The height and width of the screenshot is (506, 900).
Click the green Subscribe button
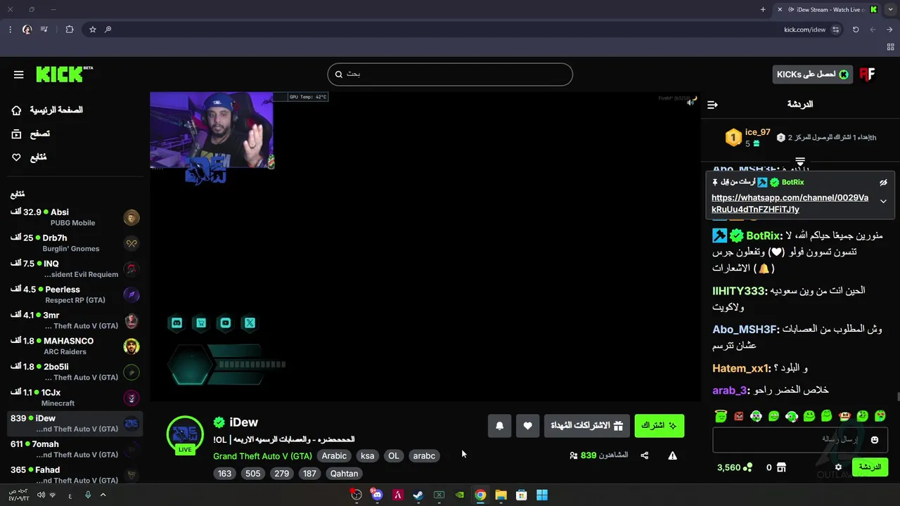click(x=659, y=426)
